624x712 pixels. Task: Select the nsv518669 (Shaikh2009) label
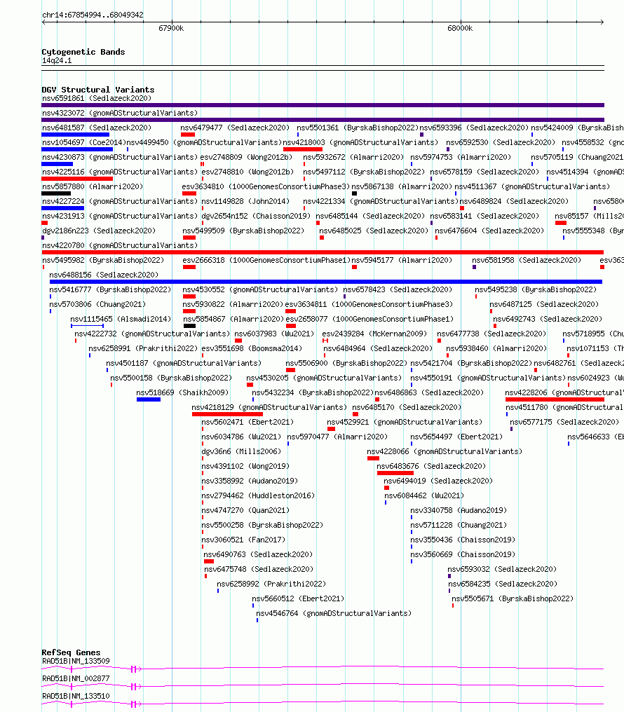point(182,392)
